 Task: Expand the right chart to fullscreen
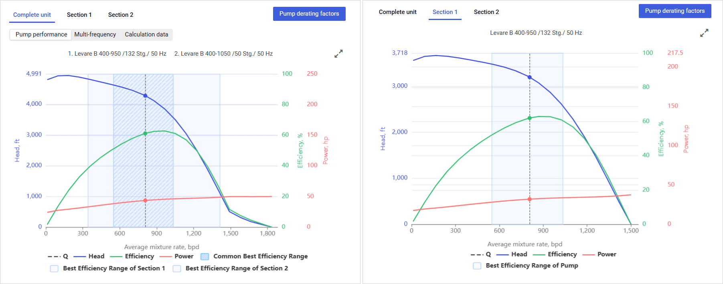point(704,33)
